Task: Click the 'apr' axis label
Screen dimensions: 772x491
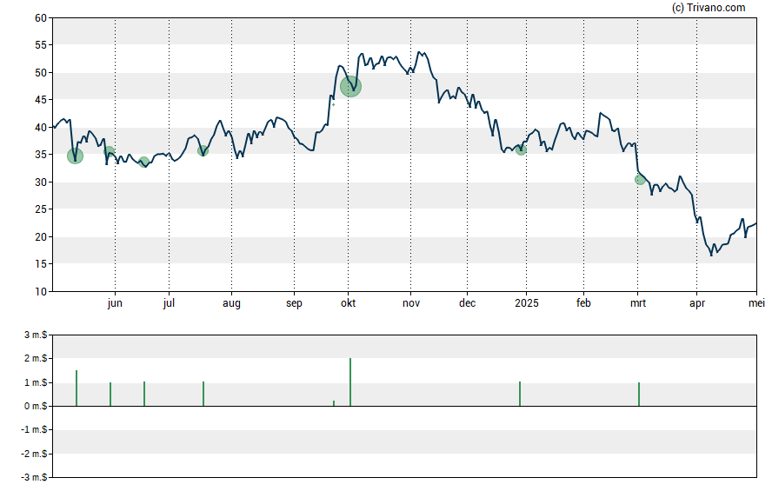Action: (x=697, y=303)
